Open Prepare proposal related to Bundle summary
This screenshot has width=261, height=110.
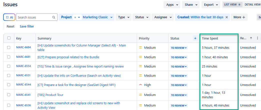[68, 57]
